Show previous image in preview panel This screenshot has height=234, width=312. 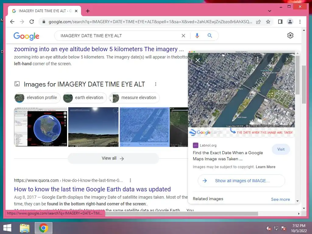(x=272, y=59)
